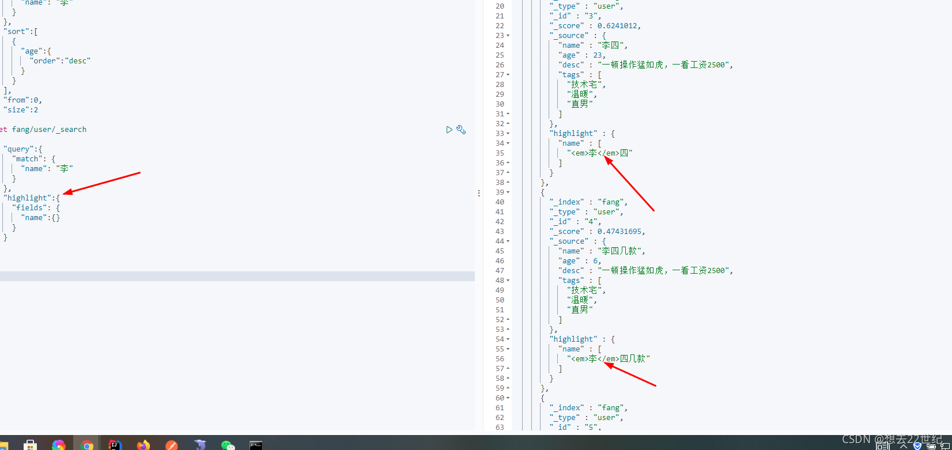952x450 pixels.
Task: Click fold arrow at line 31
Action: click(508, 114)
